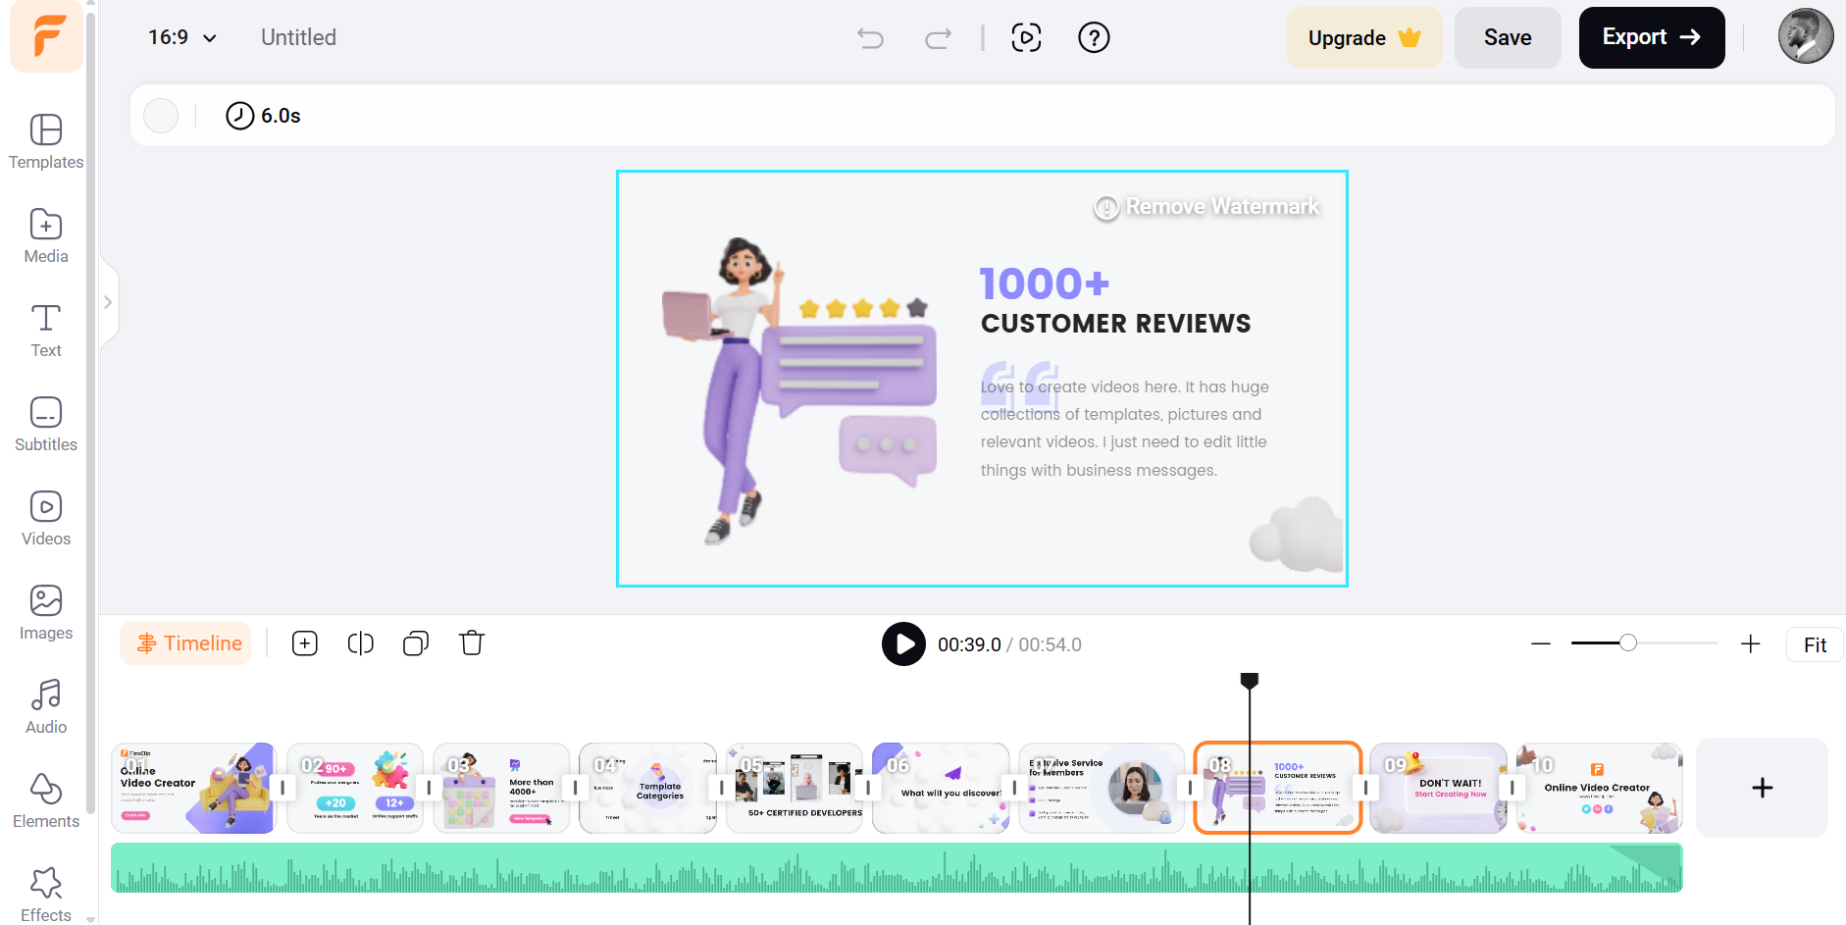Screen dimensions: 1846x925
Task: Expand the chevron below the Effects icon
Action: 91,918
